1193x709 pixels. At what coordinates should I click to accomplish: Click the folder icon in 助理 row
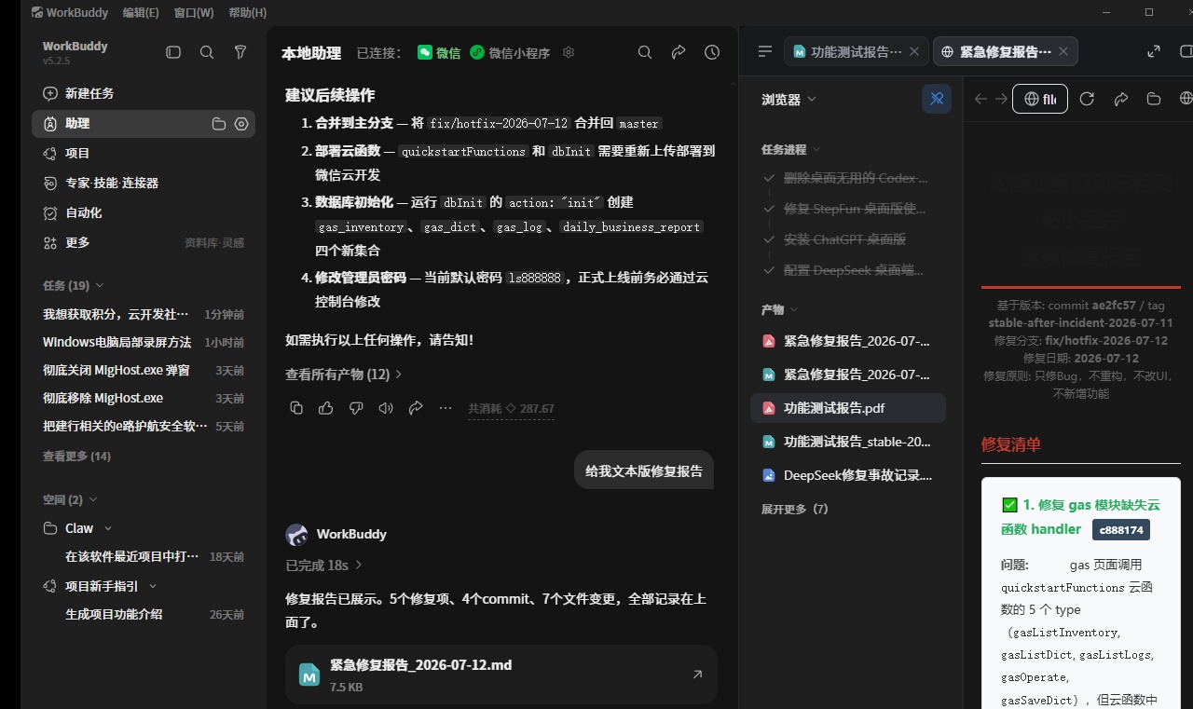(219, 124)
